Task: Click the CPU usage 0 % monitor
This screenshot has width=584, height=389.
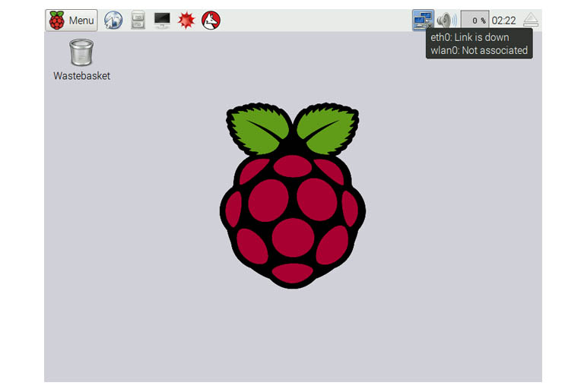Action: (x=474, y=20)
